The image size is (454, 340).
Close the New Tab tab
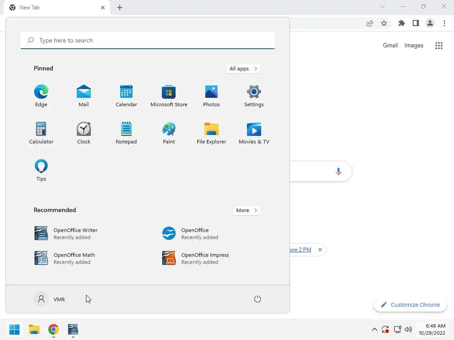tap(103, 8)
